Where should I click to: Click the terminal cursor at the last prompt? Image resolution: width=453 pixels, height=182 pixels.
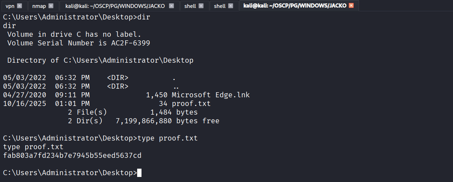point(139,173)
